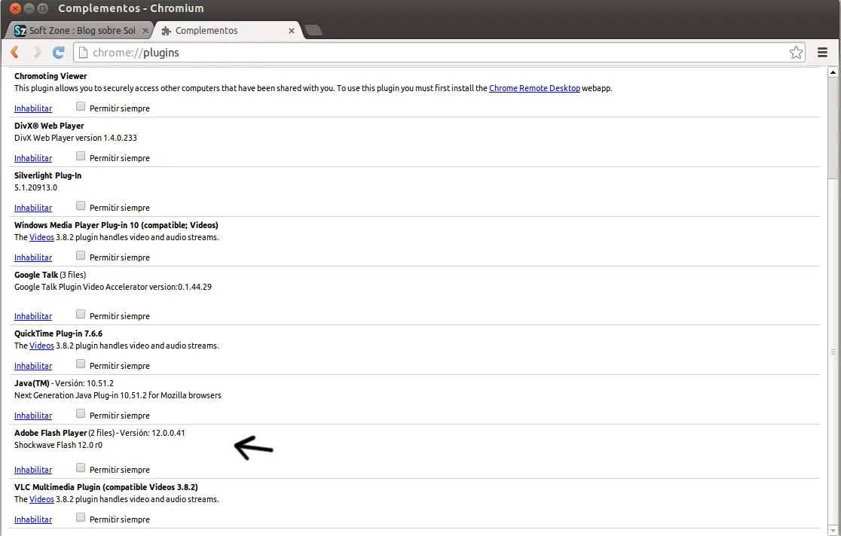
Task: Click the page icon in the address bar
Action: click(x=83, y=52)
